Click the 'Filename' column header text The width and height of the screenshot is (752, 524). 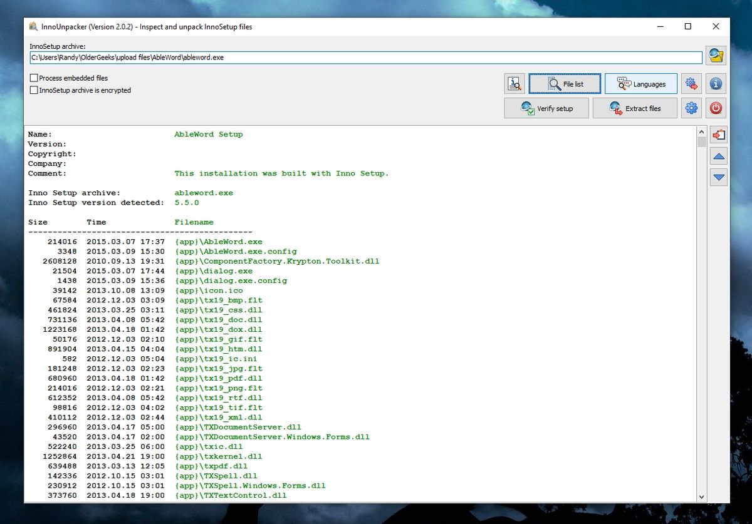click(194, 222)
